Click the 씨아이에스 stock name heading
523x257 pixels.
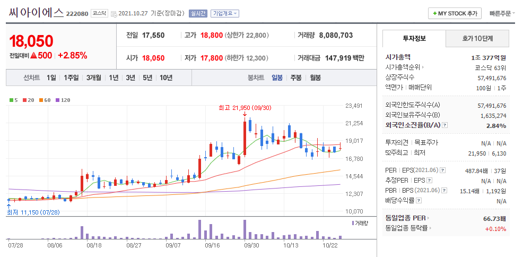click(36, 13)
